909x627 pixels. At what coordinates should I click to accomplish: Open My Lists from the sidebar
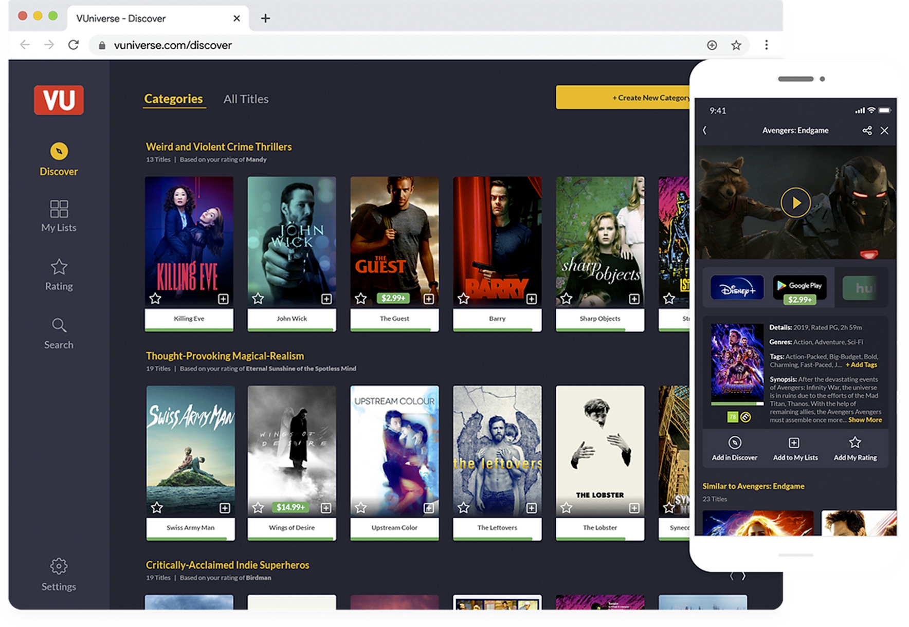point(59,216)
